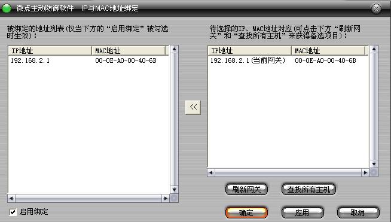
Task: Click MAC 00-0E-A0-00-40-6B in bound list
Action: click(126, 60)
